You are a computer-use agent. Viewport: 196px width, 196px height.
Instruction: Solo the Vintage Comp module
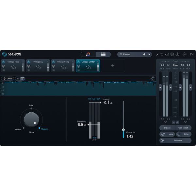pyautogui.click(x=54, y=66)
